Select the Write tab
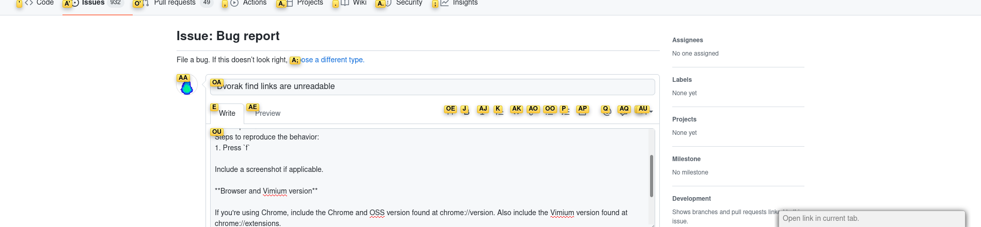The height and width of the screenshot is (227, 981). pyautogui.click(x=227, y=113)
